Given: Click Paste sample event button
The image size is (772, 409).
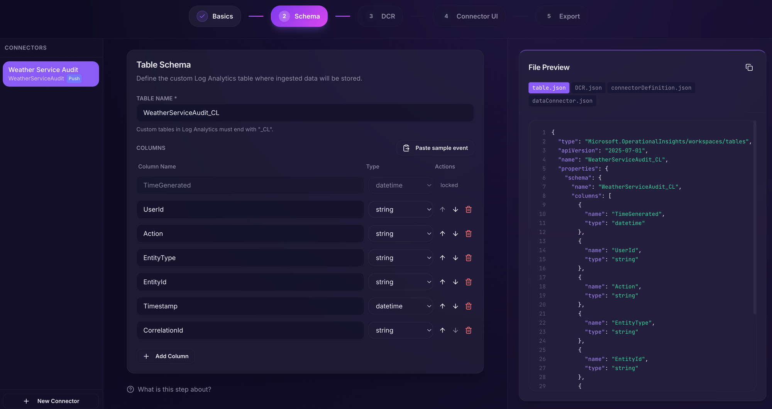Looking at the screenshot, I should 435,148.
